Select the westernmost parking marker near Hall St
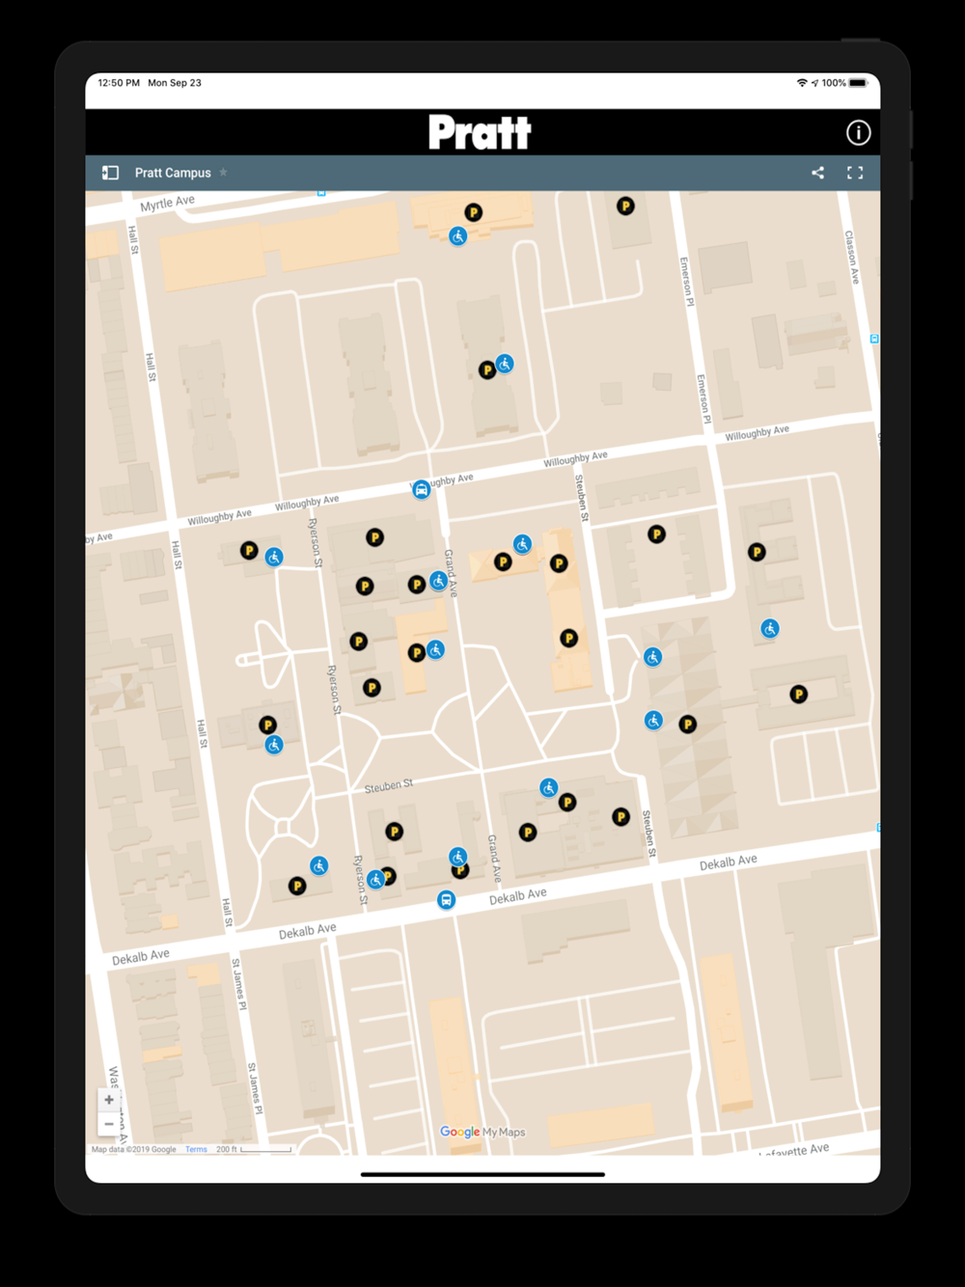Image resolution: width=965 pixels, height=1287 pixels. (x=249, y=550)
